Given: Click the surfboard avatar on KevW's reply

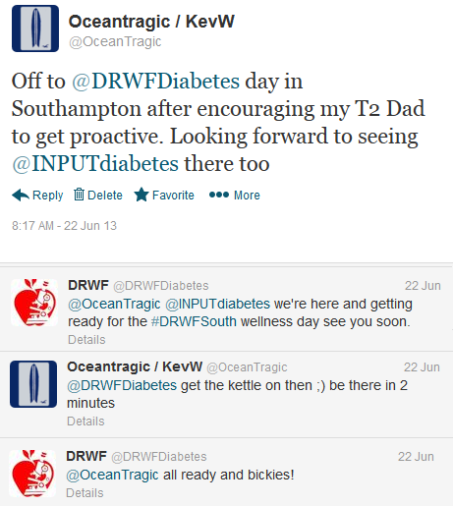Looking at the screenshot, I should pos(33,384).
